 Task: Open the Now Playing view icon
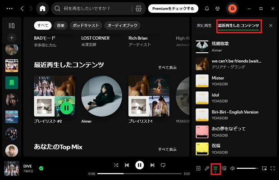coord(198,168)
